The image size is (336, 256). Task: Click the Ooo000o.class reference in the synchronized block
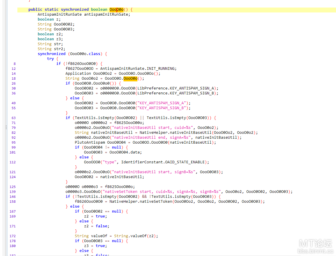click(x=85, y=54)
